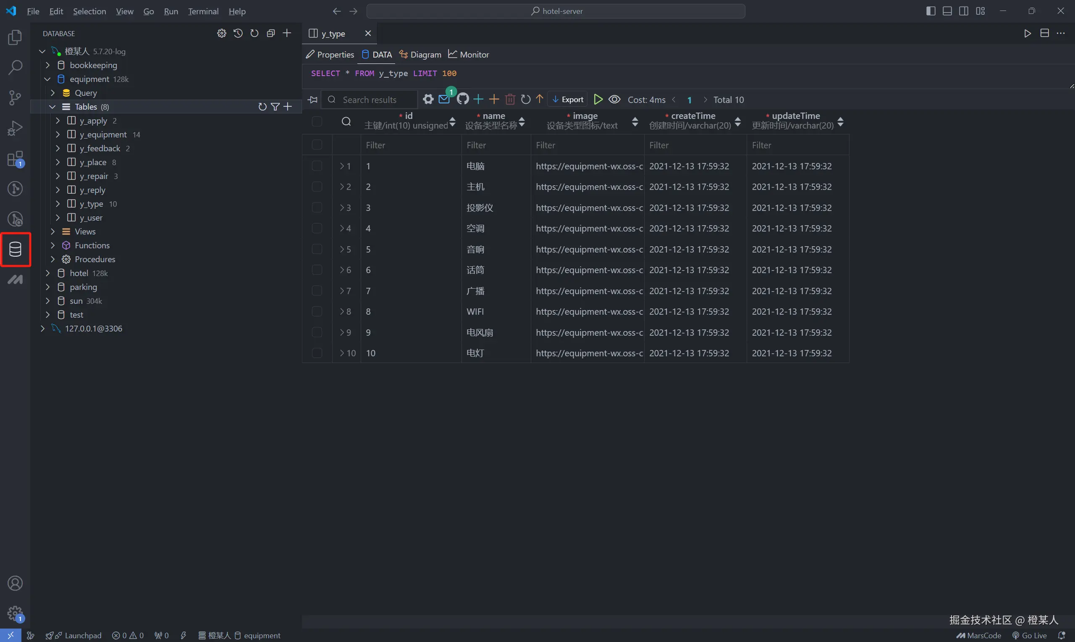The image size is (1075, 642).
Task: Click the Export button
Action: click(x=568, y=100)
